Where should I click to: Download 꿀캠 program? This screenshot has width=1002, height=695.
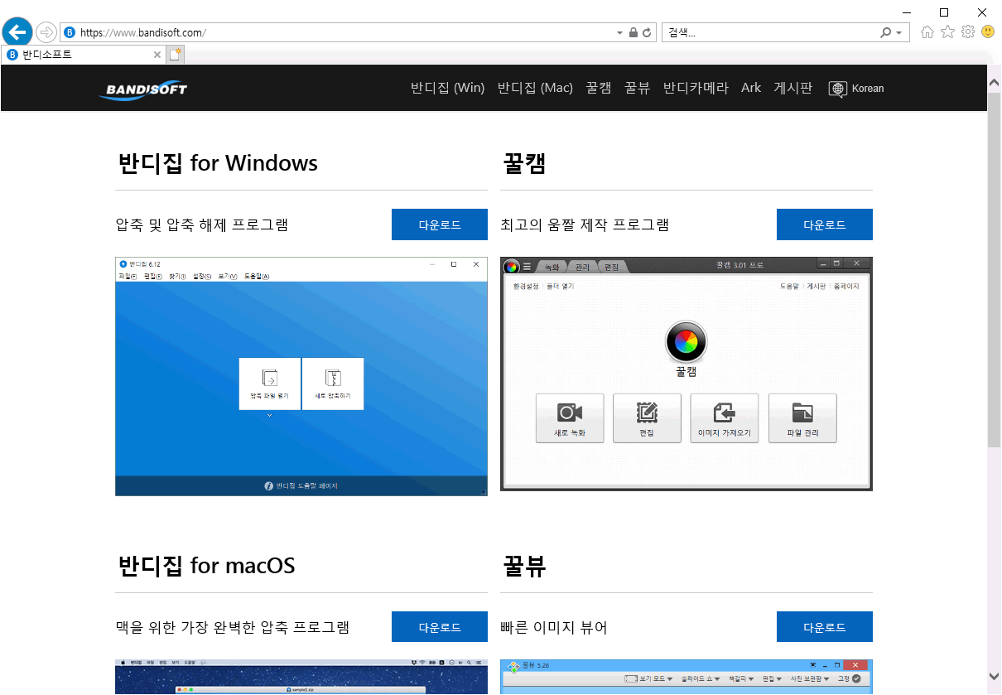825,224
